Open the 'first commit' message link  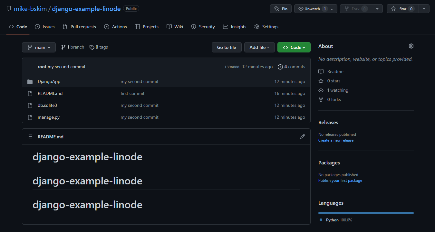pos(132,93)
